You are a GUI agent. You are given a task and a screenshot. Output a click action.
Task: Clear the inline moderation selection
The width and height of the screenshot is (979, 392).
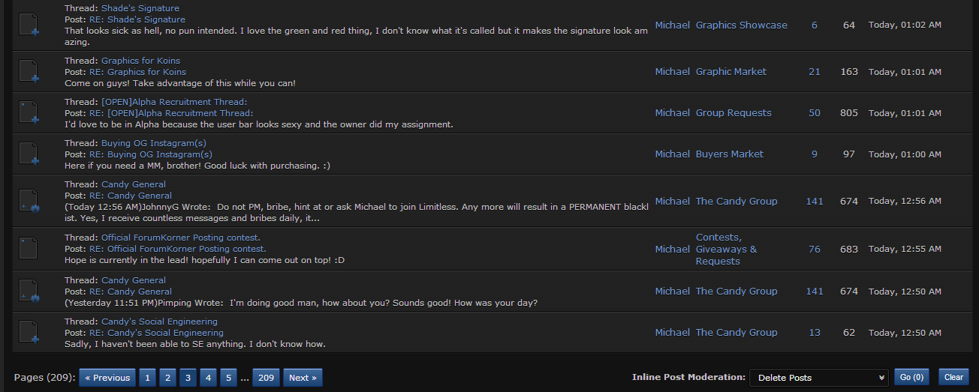[x=953, y=378]
